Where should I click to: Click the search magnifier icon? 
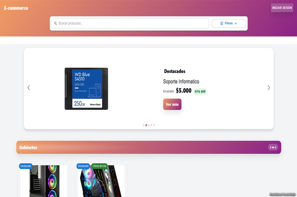tap(56, 24)
